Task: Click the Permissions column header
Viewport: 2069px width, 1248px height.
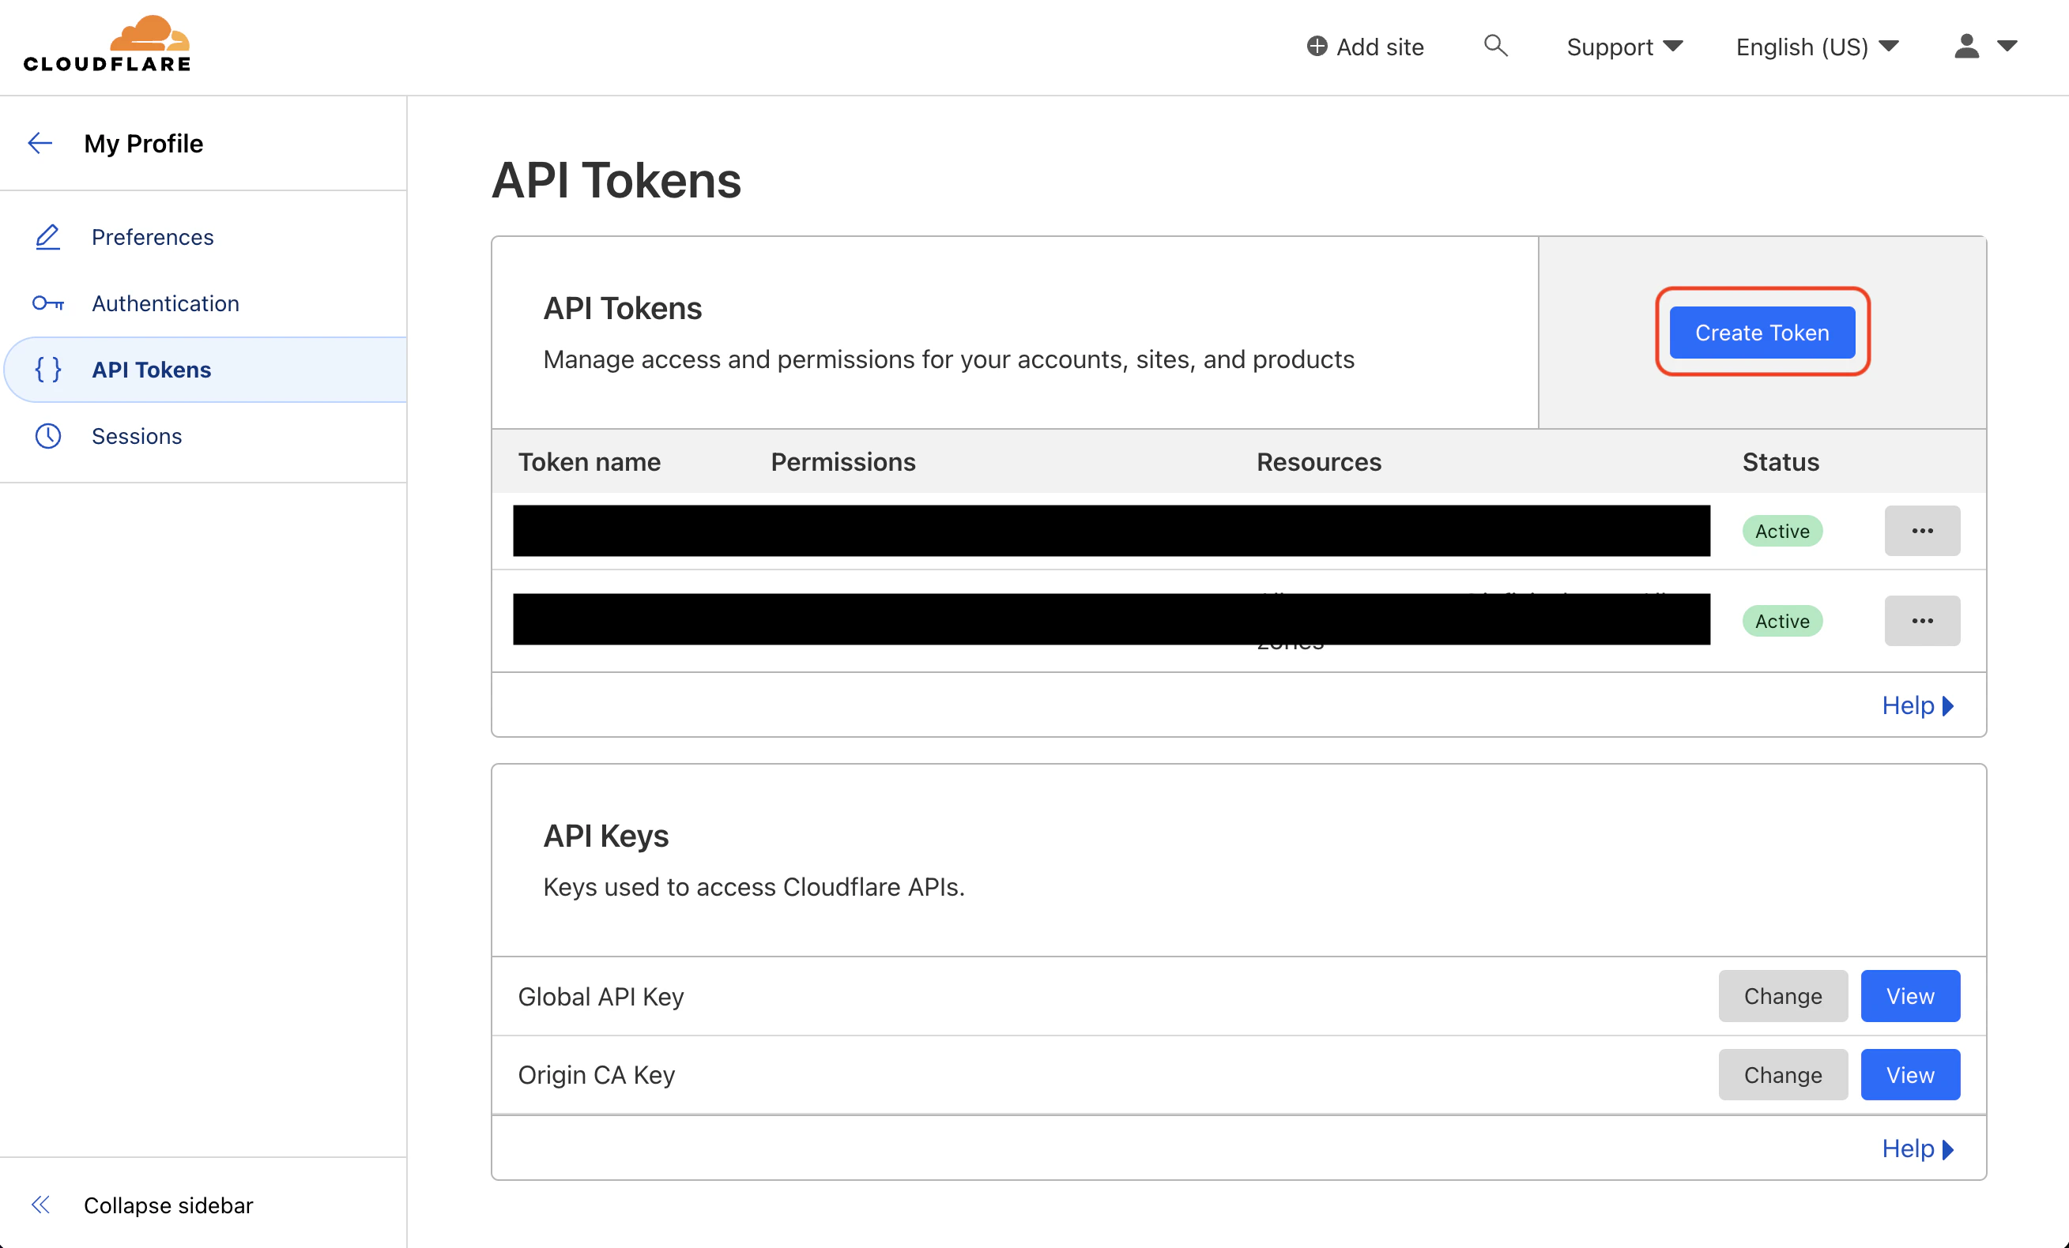Action: 843,461
